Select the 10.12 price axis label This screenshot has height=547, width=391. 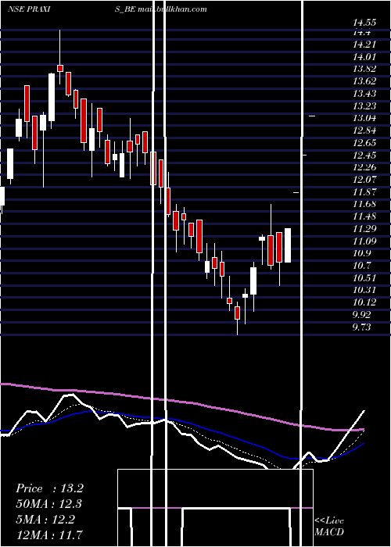tap(364, 302)
